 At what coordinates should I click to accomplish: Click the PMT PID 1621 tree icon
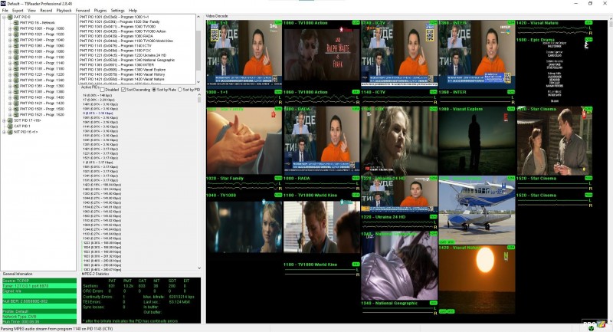point(15,113)
